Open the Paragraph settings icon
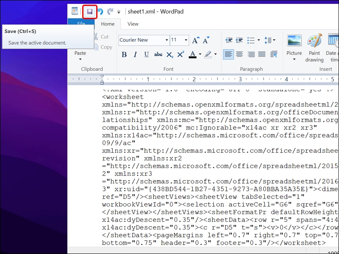 [x=274, y=54]
